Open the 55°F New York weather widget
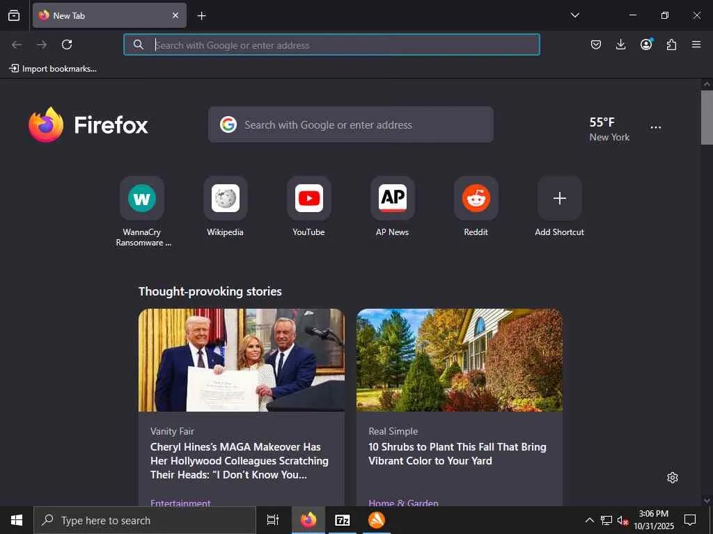Image resolution: width=713 pixels, height=534 pixels. pos(609,129)
